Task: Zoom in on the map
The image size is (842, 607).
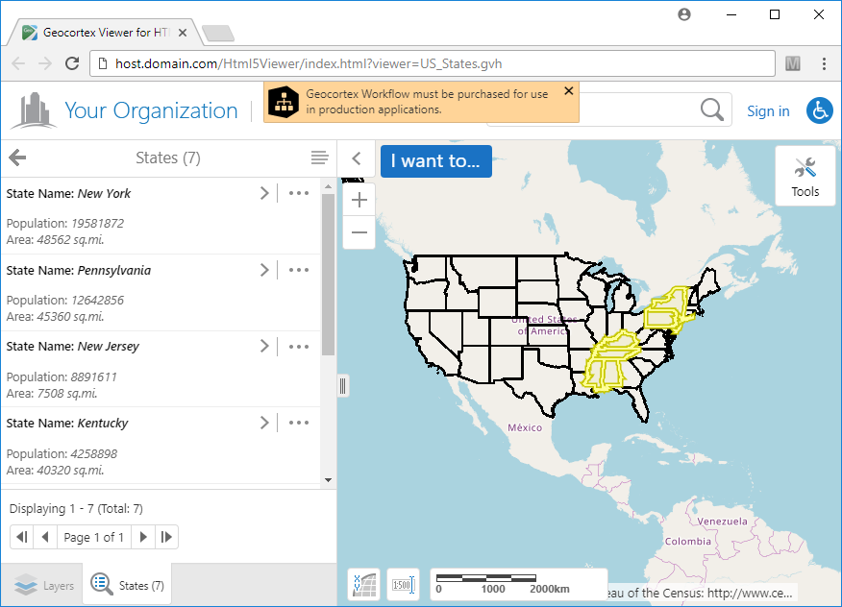Action: 359,200
